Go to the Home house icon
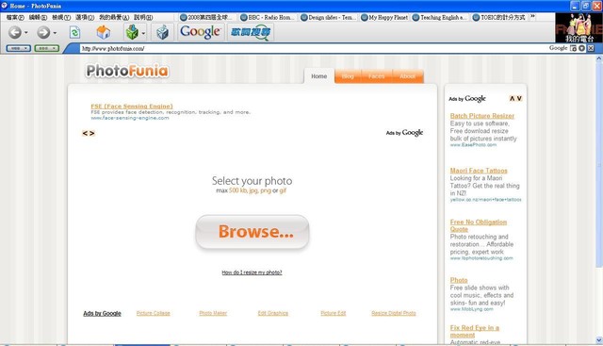The width and height of the screenshot is (603, 346). tap(103, 32)
